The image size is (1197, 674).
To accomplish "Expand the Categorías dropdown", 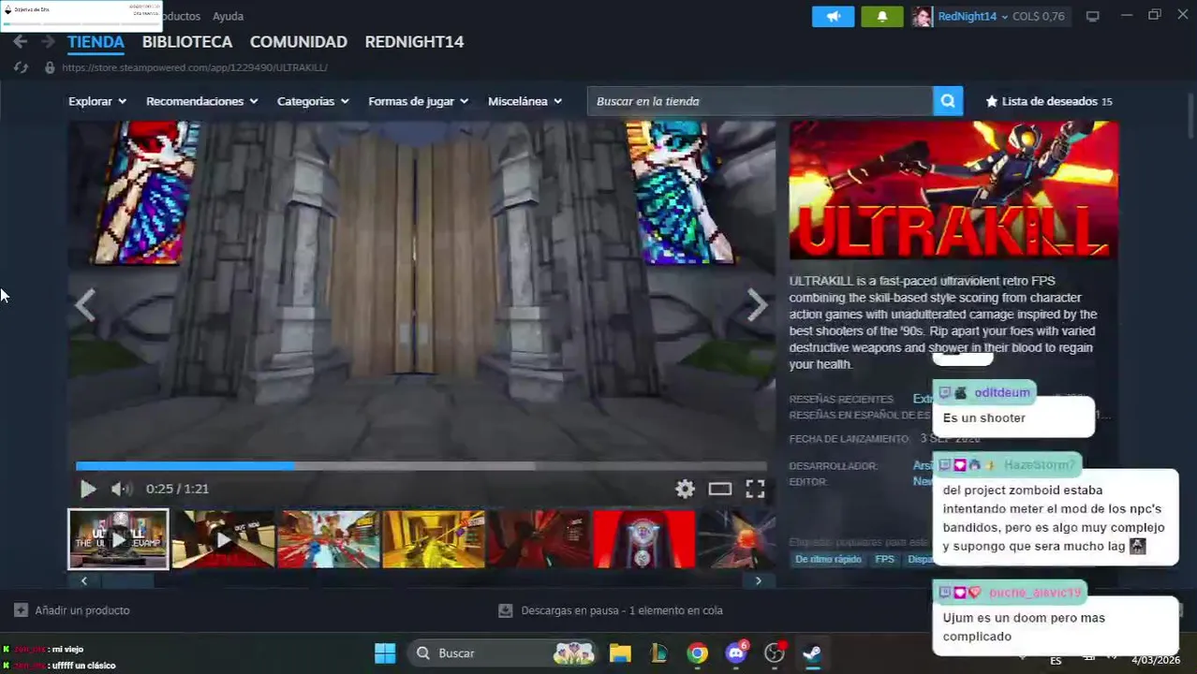I will pyautogui.click(x=313, y=101).
